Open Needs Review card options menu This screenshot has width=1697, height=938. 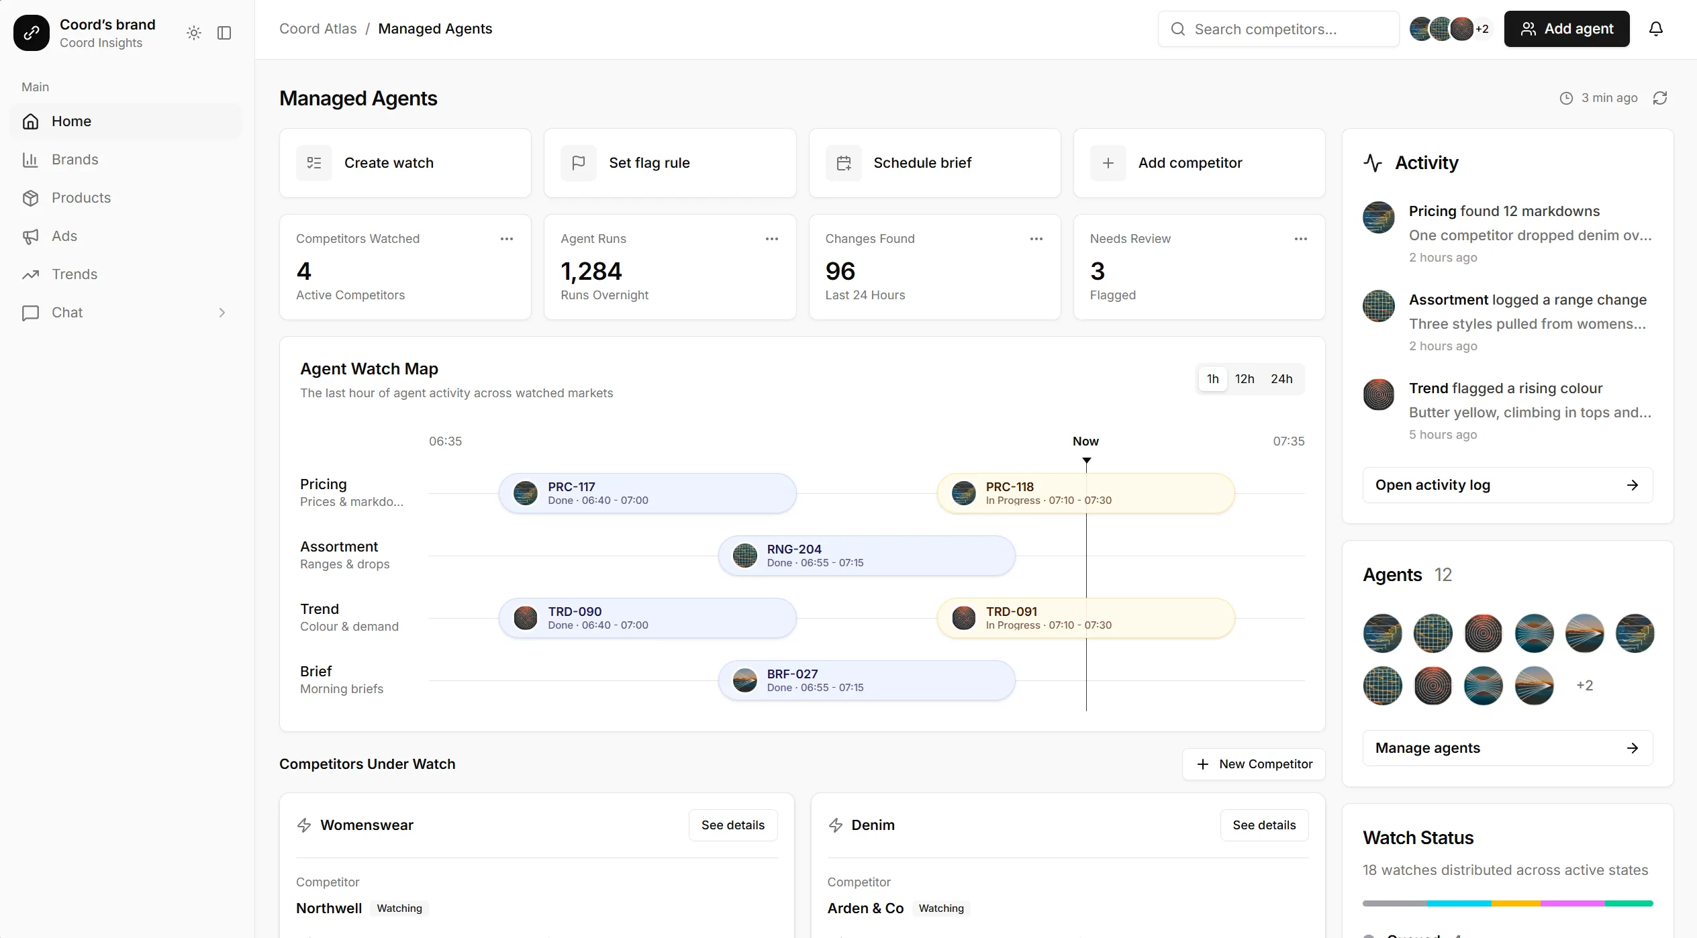pyautogui.click(x=1301, y=239)
